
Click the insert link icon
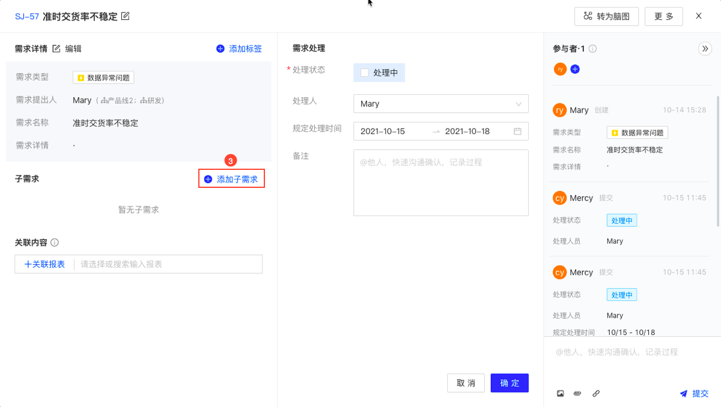pos(596,394)
